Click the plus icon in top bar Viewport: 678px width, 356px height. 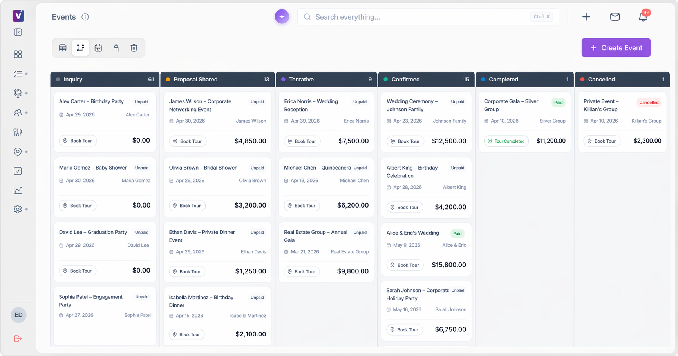point(586,17)
